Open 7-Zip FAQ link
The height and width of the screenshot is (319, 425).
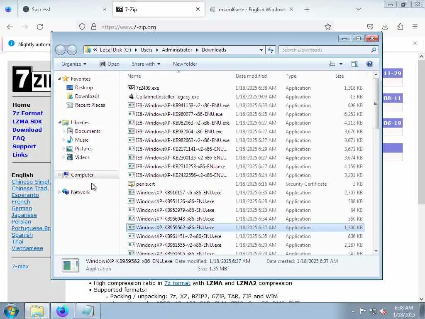(x=19, y=138)
